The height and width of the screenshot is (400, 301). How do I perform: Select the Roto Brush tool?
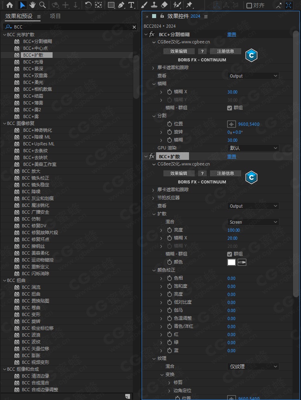click(177, 5)
